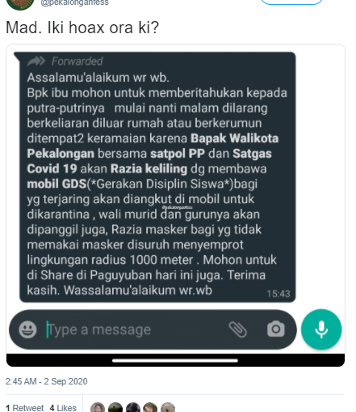Click the fifth liker avatar thumbnail
Screen dimensions: 356x412
click(x=168, y=407)
